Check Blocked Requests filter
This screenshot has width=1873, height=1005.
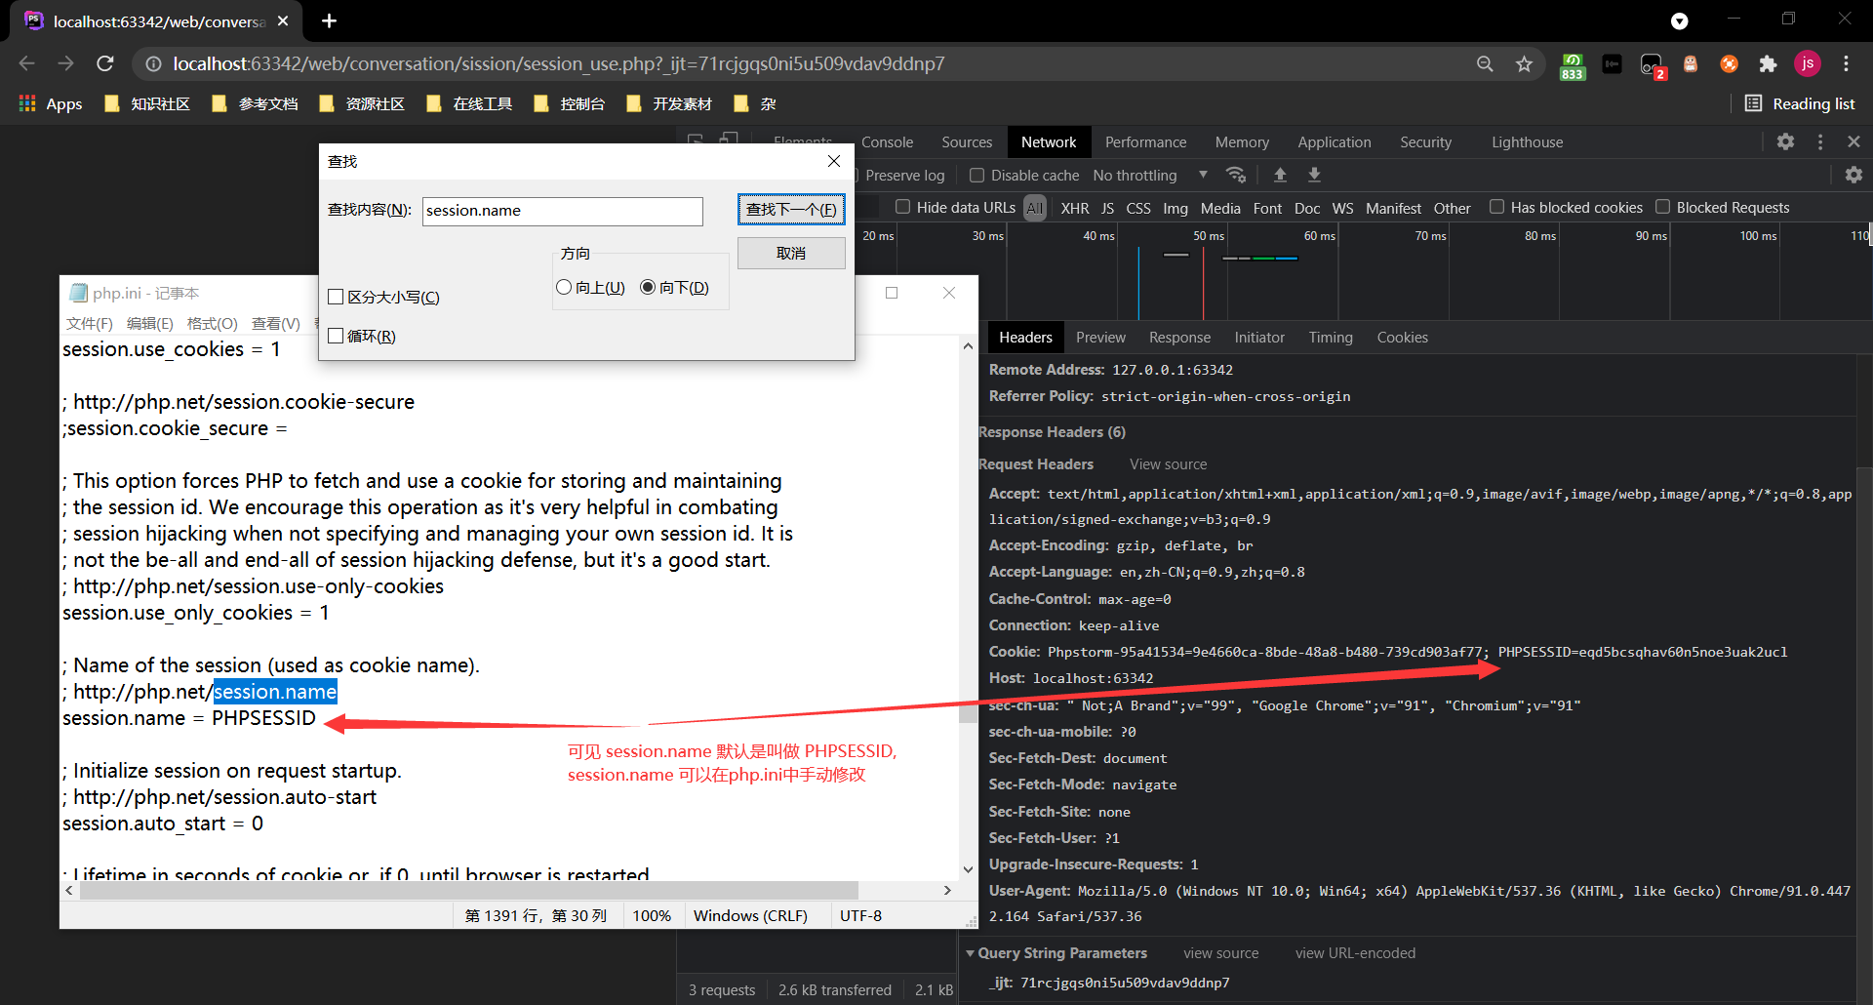1662,207
